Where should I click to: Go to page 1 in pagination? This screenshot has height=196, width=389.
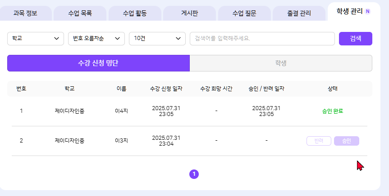[194, 174]
